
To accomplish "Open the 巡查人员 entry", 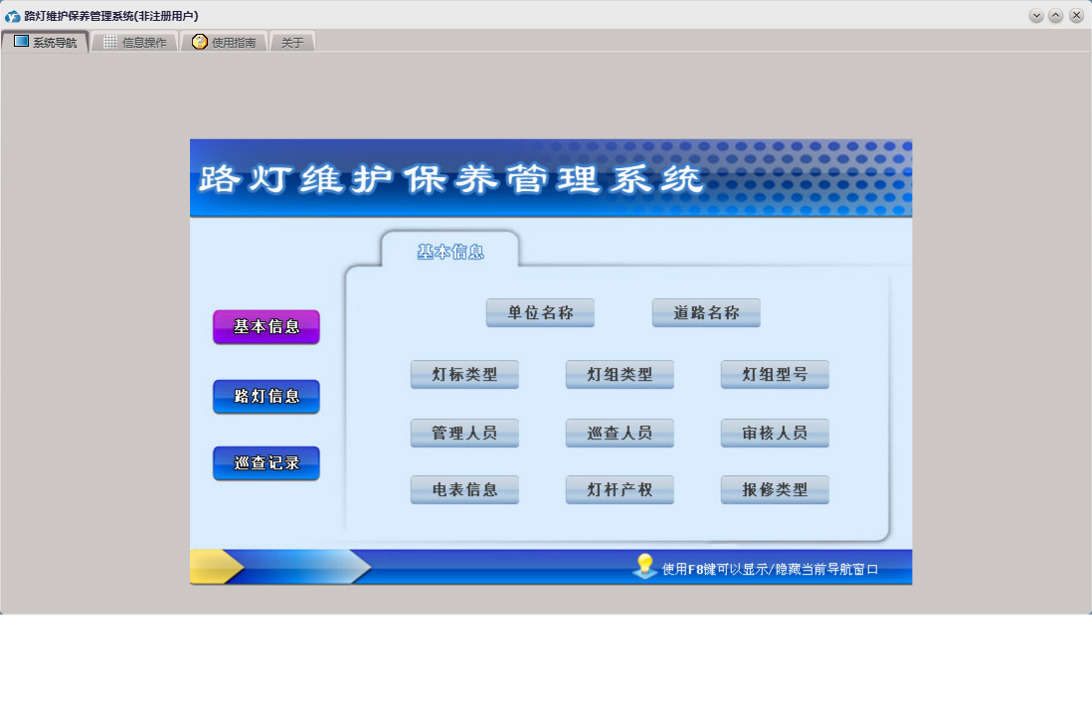I will (x=620, y=433).
